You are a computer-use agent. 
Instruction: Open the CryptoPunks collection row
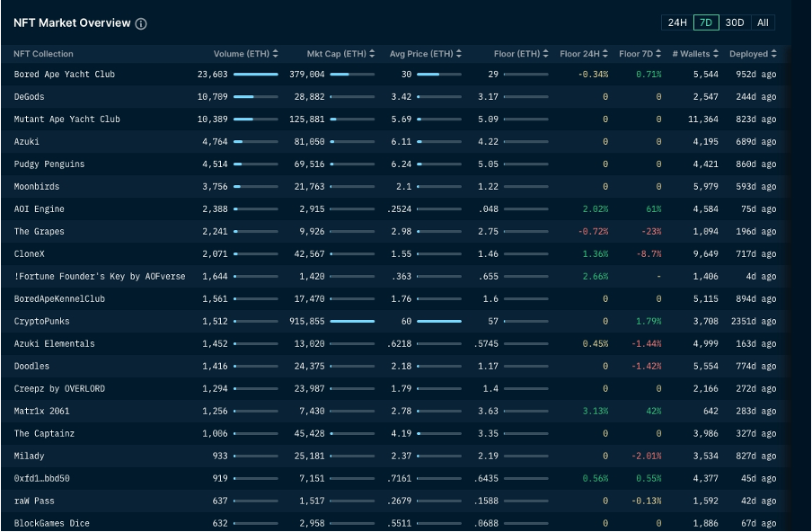pyautogui.click(x=42, y=322)
